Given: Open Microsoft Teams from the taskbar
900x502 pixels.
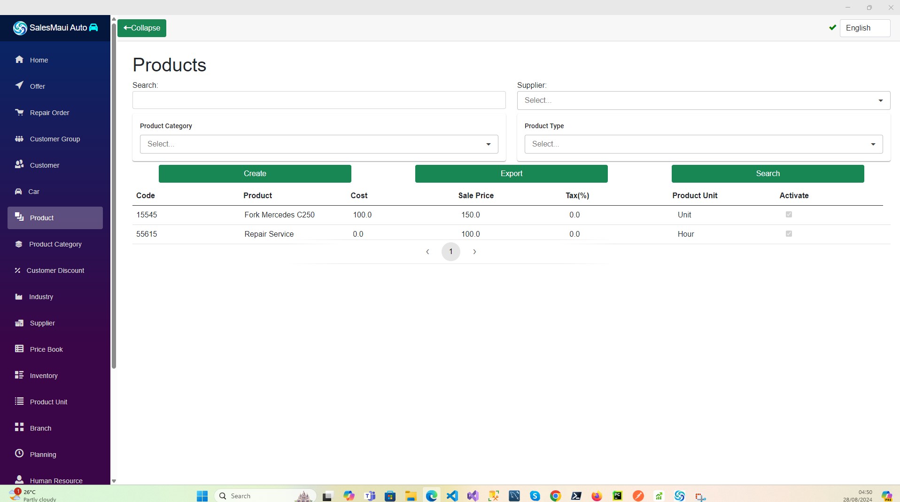Looking at the screenshot, I should 370,496.
